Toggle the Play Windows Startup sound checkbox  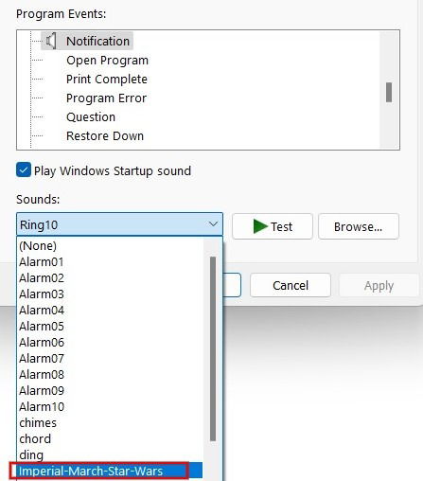pyautogui.click(x=24, y=170)
